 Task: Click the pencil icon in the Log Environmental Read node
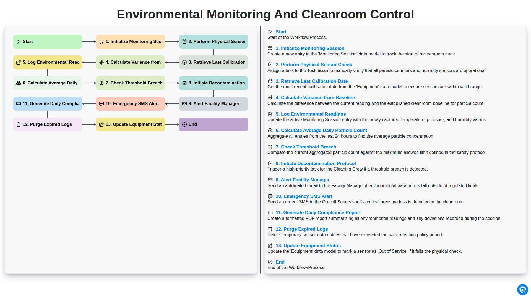tap(19, 62)
